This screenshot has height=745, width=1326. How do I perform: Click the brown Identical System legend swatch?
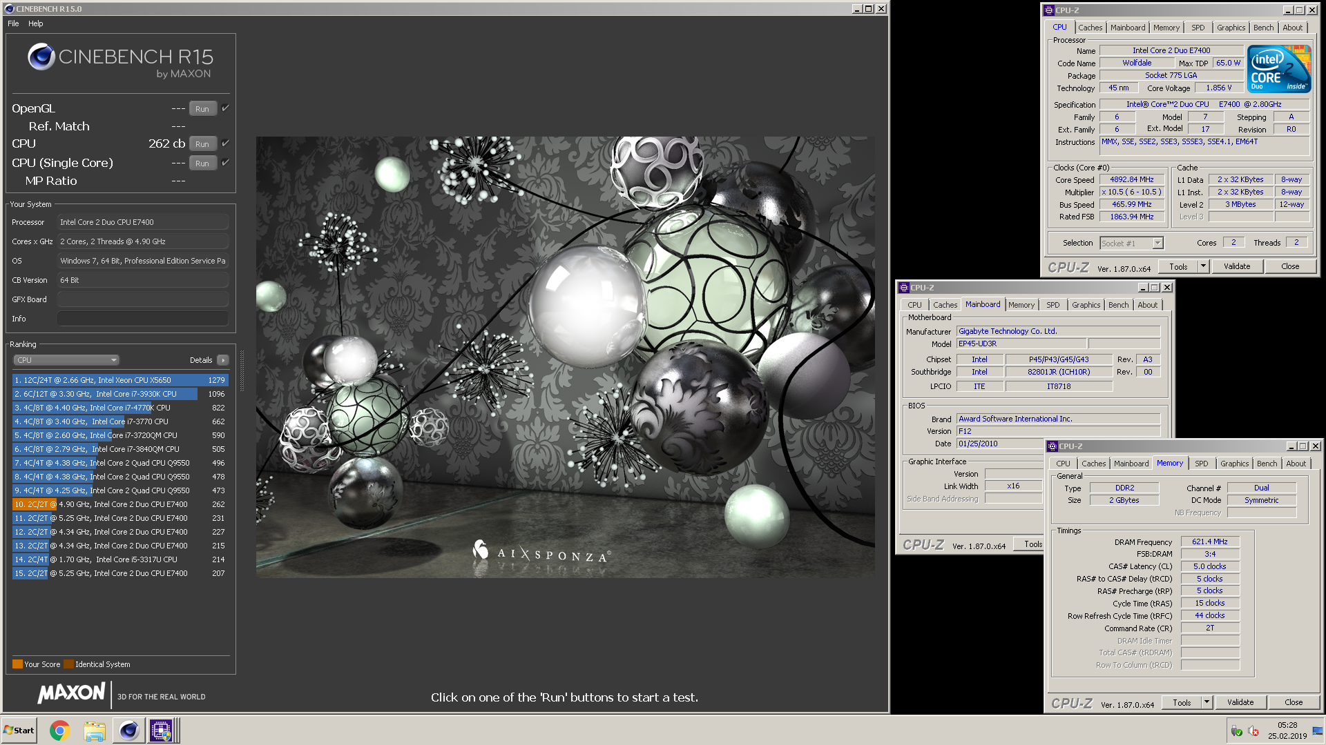click(68, 664)
